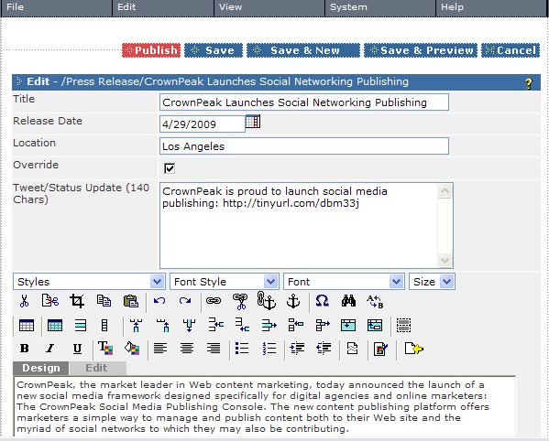The width and height of the screenshot is (549, 441).
Task: Center align the text
Action: 187,348
